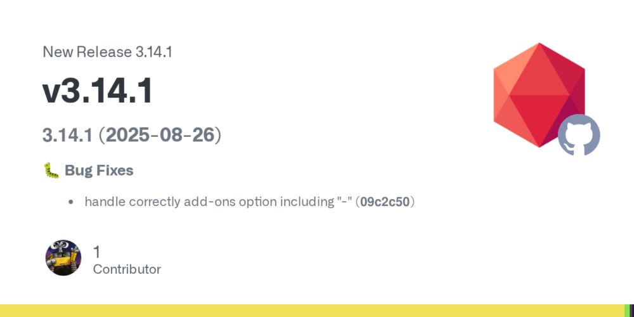Click the quoted "-" in the fix note
634x317 pixels.
[343, 200]
